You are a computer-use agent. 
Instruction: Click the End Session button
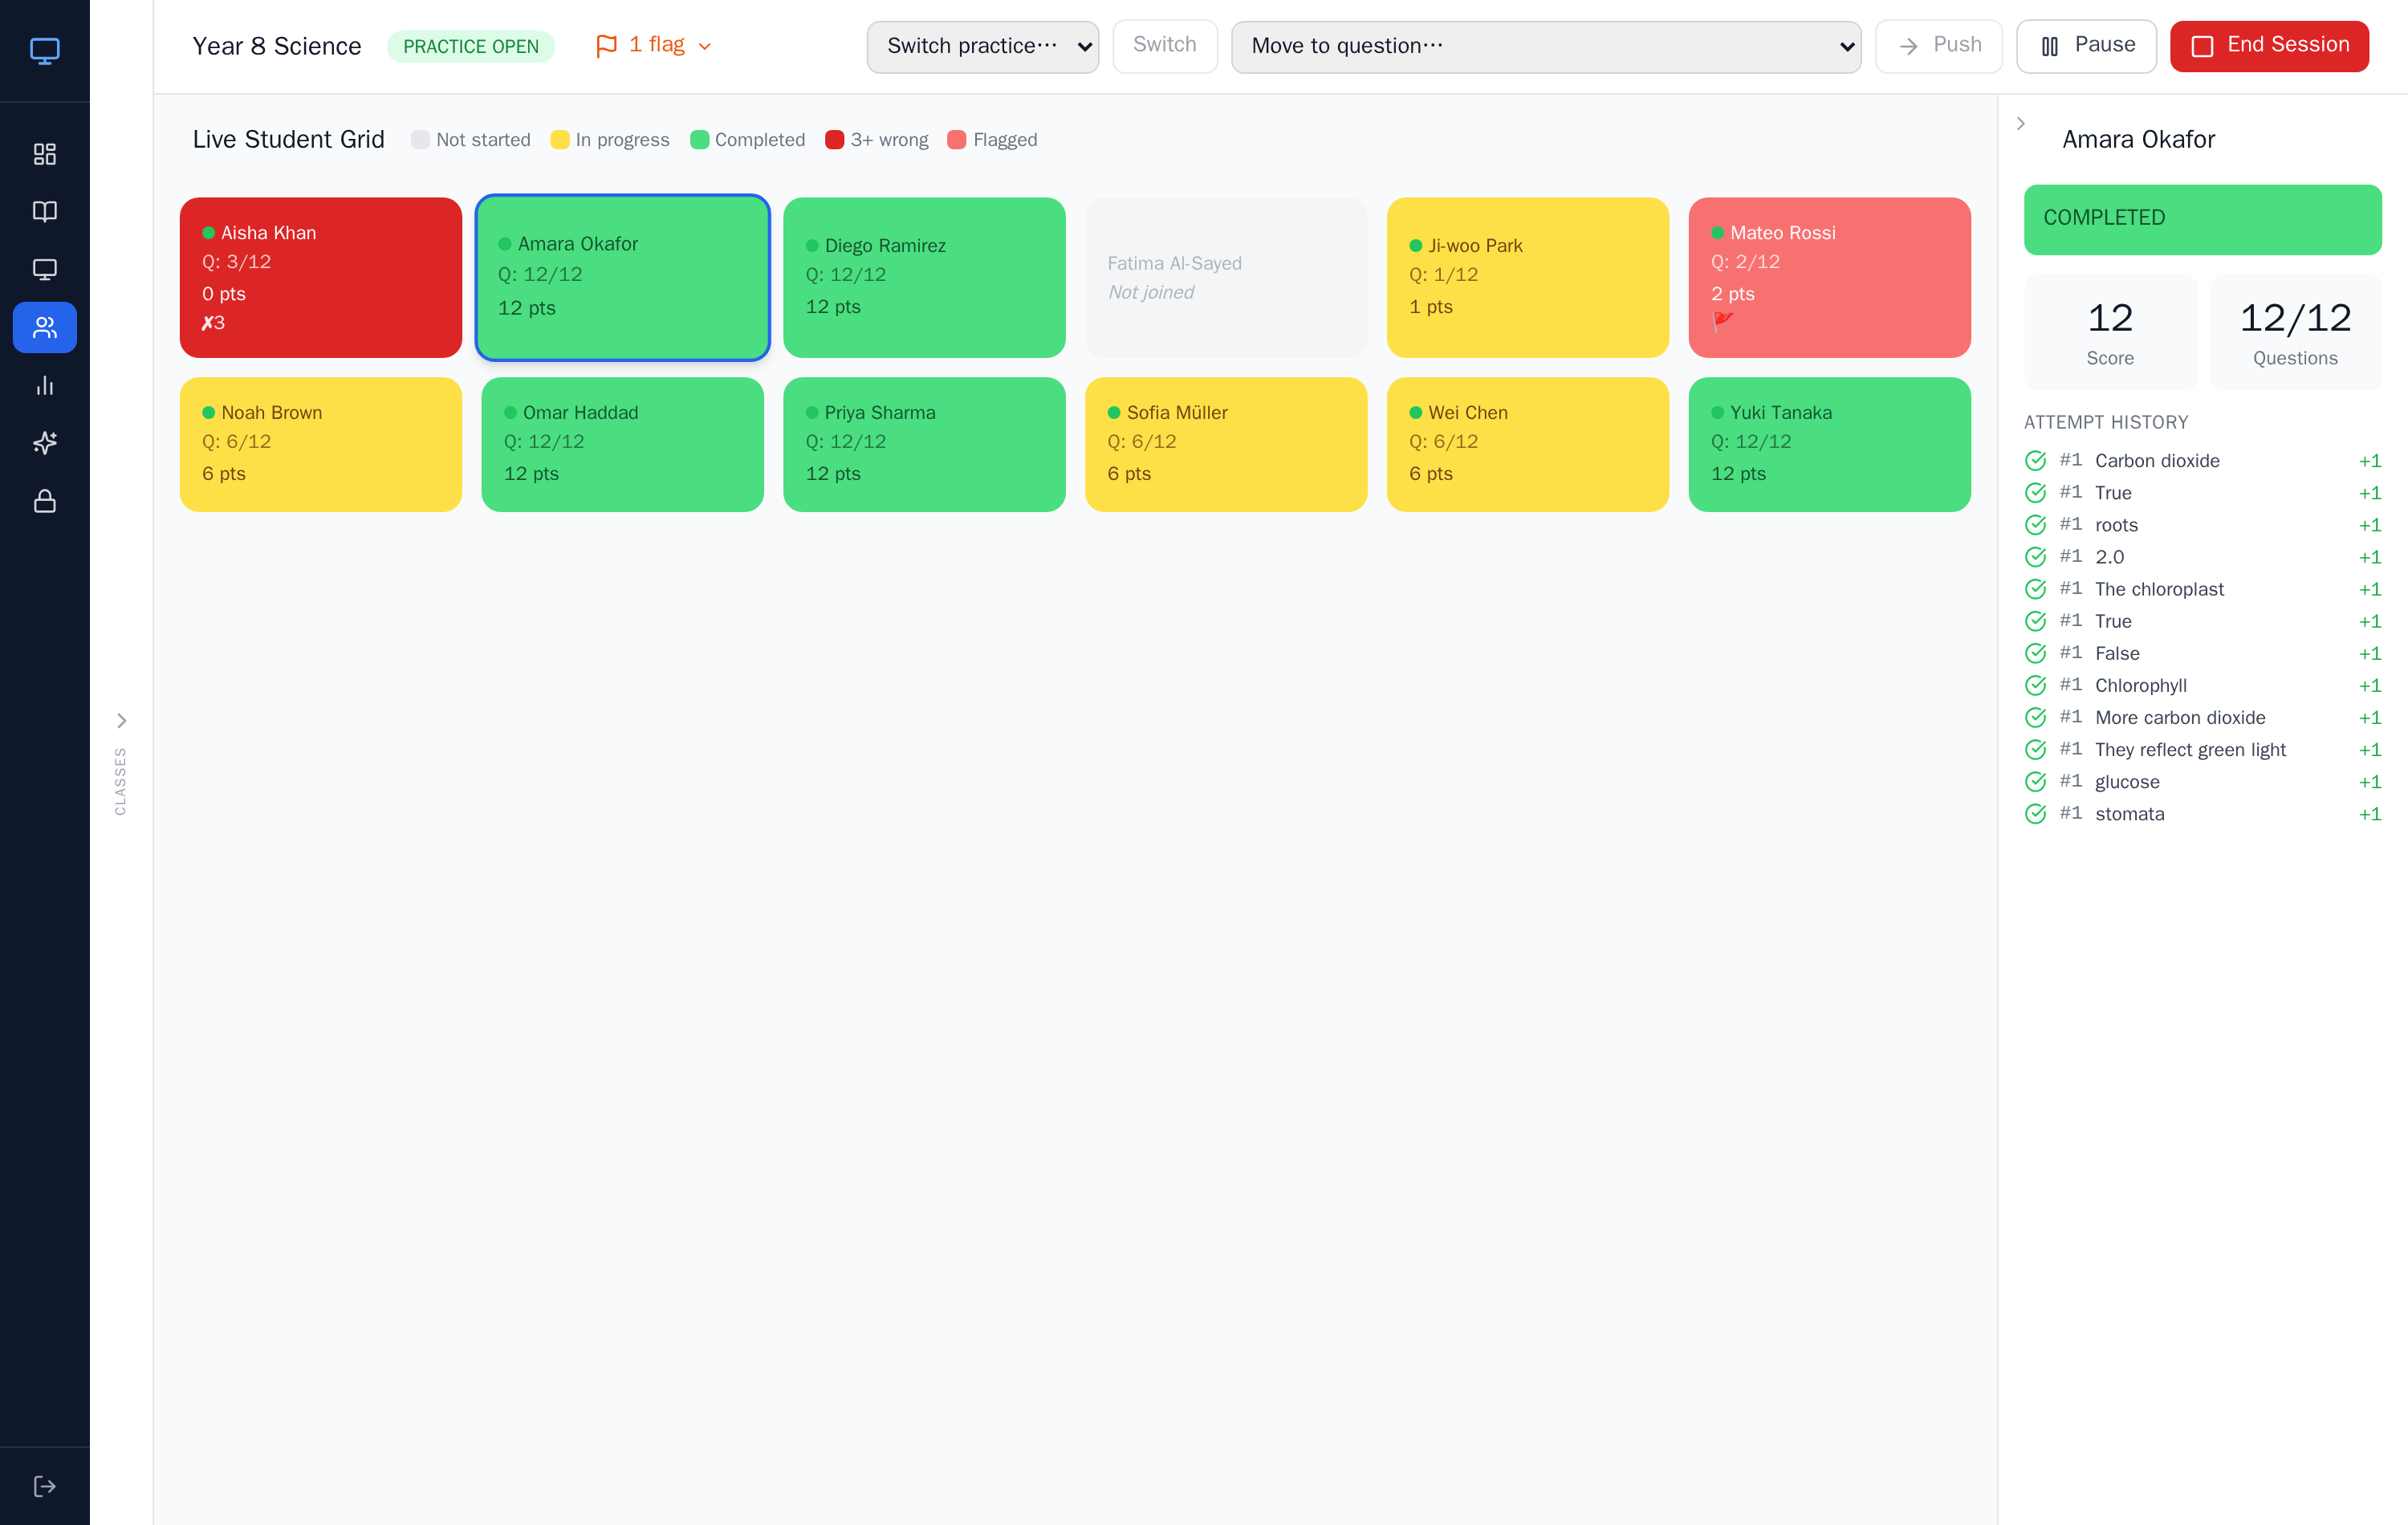2269,46
